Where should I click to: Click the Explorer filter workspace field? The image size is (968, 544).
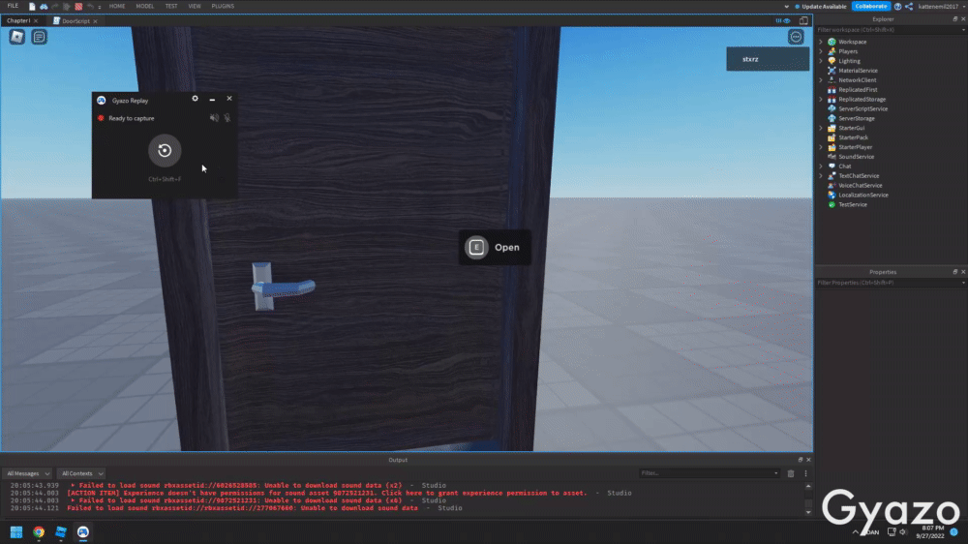coord(891,30)
